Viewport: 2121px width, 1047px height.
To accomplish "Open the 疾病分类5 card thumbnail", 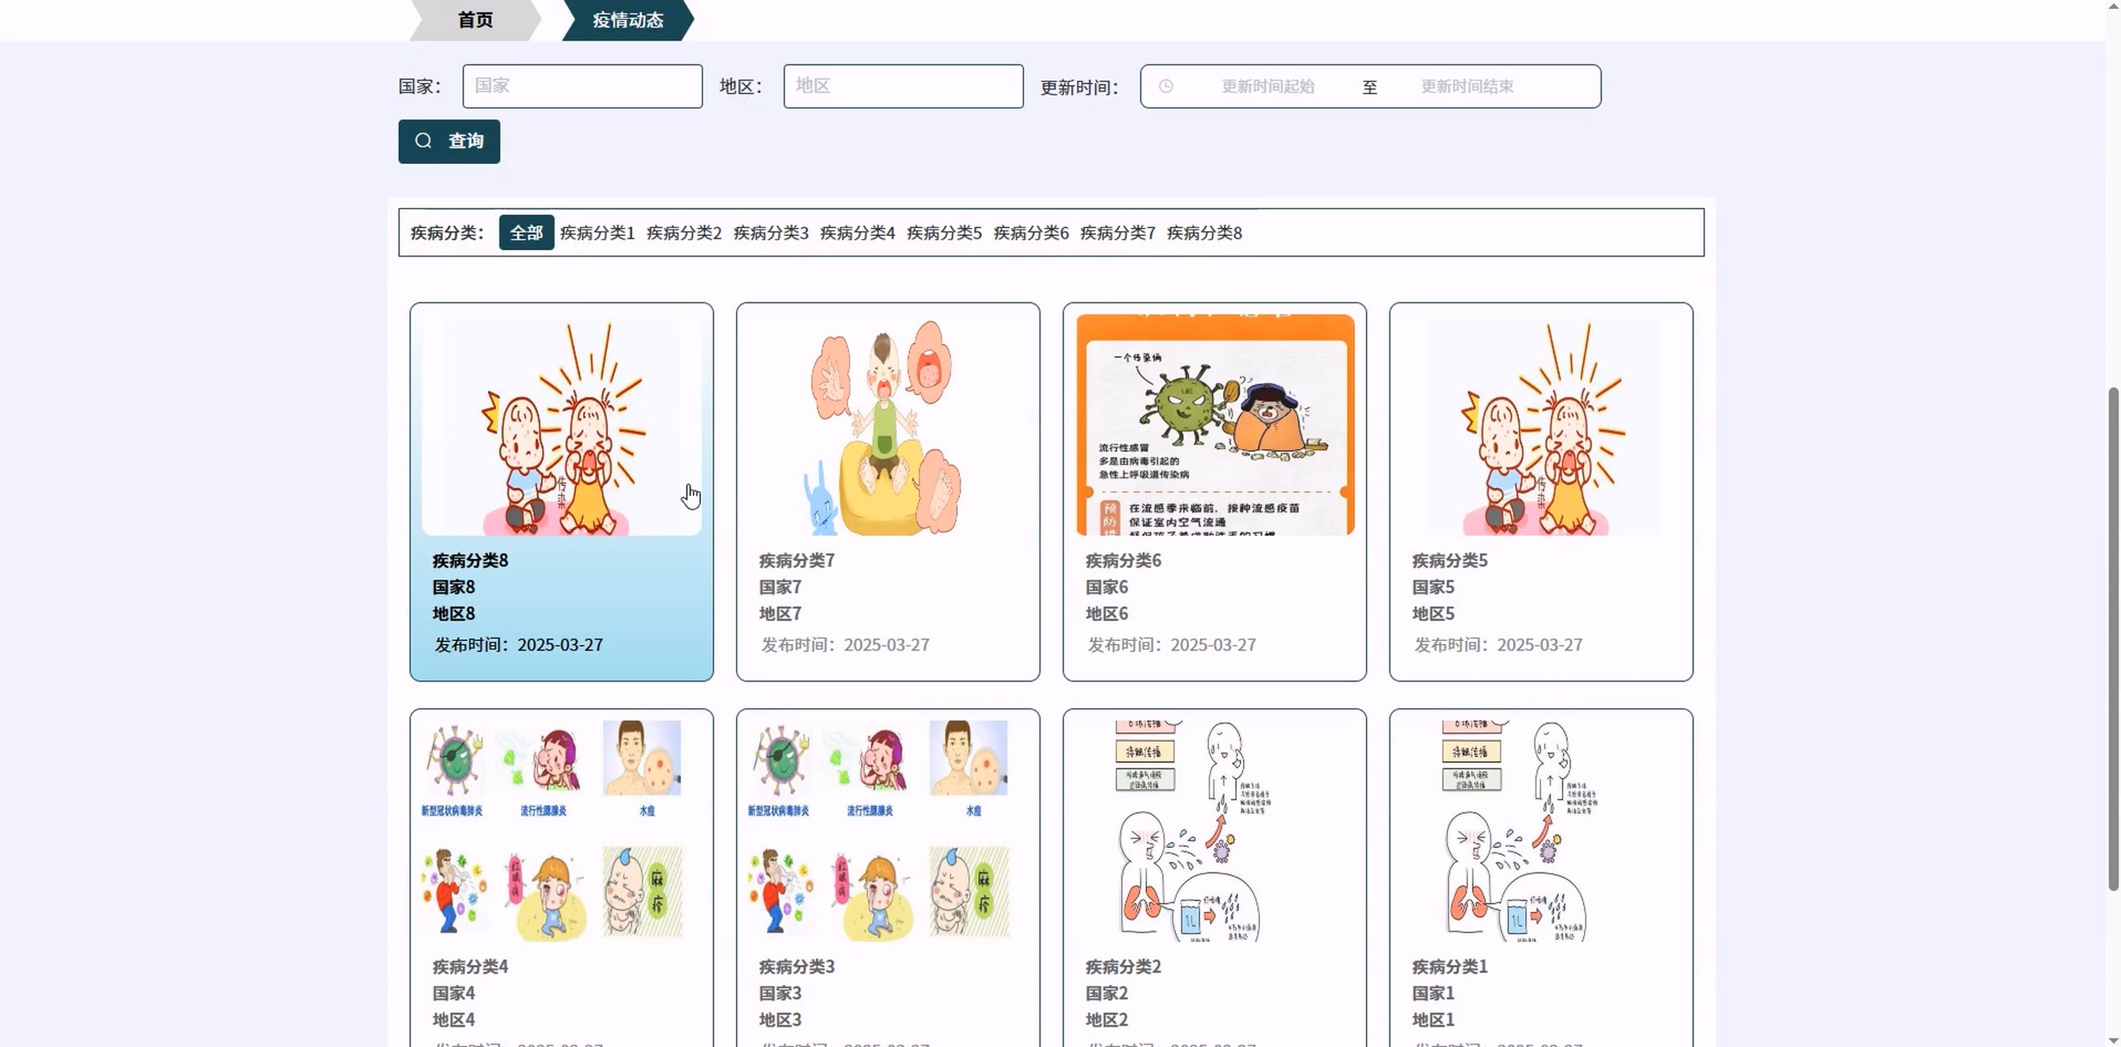I will click(x=1540, y=424).
